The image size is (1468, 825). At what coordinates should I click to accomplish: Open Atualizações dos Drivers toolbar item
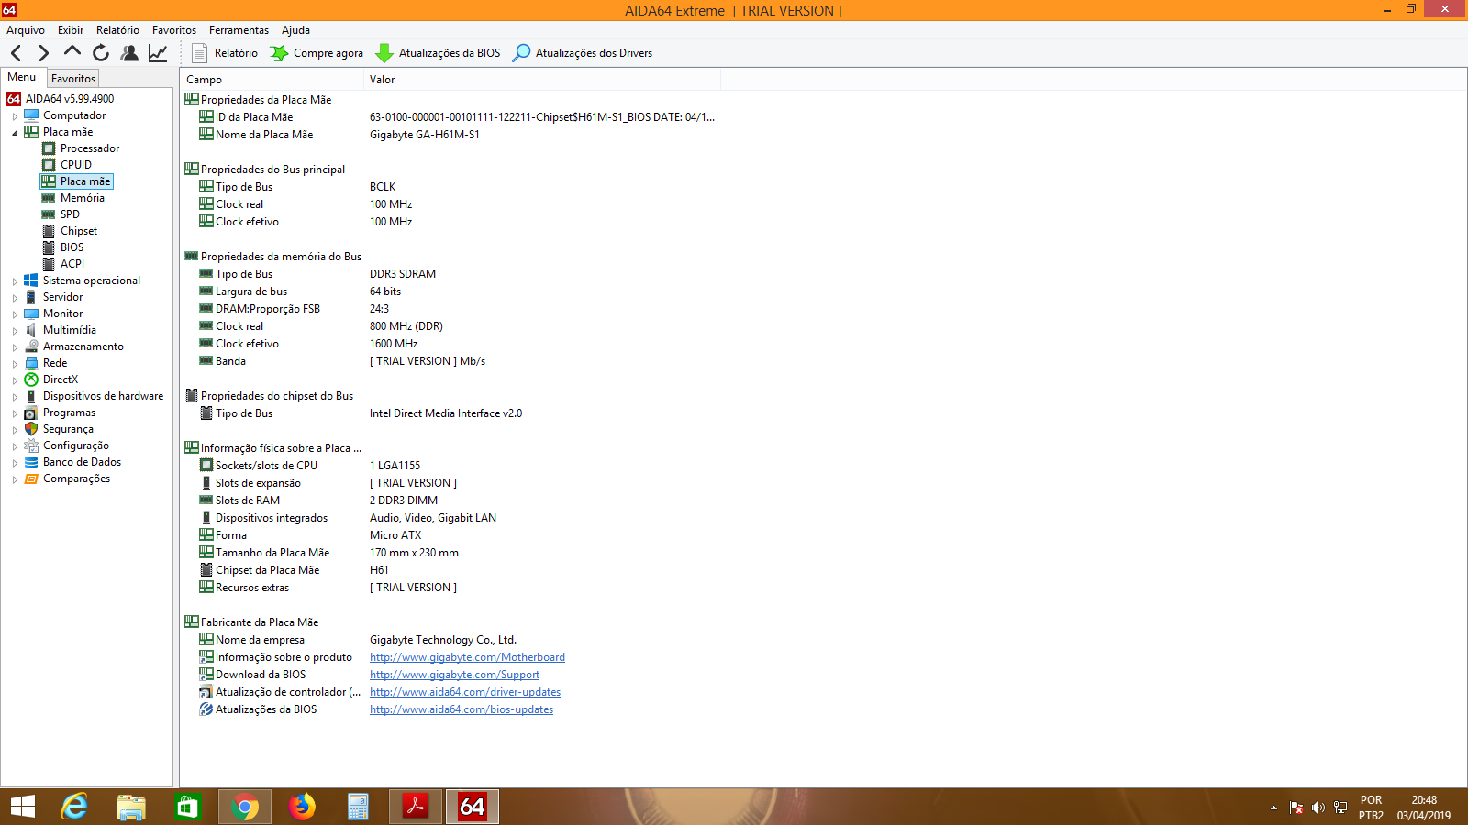click(x=583, y=53)
